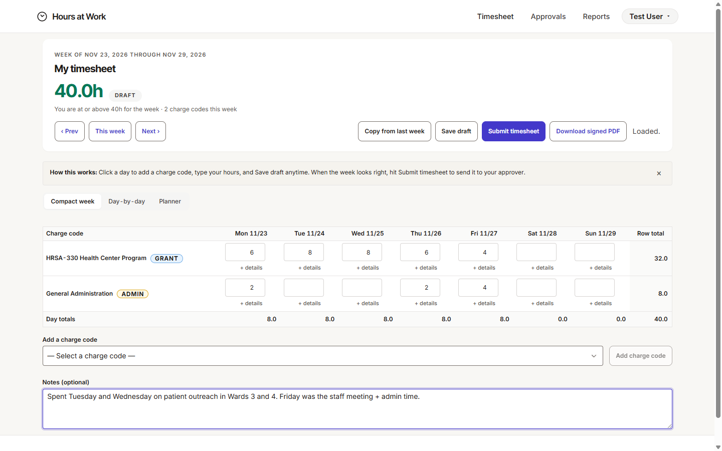Screen dimensions: 722x451
Task: Click the General Administration row total 8.0
Action: [663, 294]
